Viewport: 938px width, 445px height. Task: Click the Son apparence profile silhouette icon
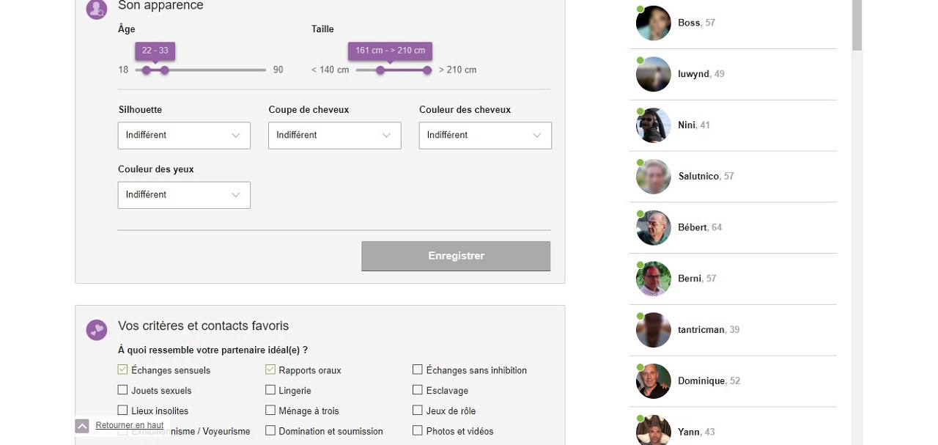(96, 10)
